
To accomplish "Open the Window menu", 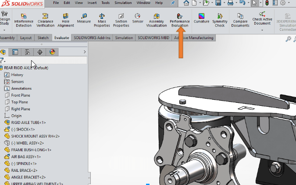I will pos(143,3).
